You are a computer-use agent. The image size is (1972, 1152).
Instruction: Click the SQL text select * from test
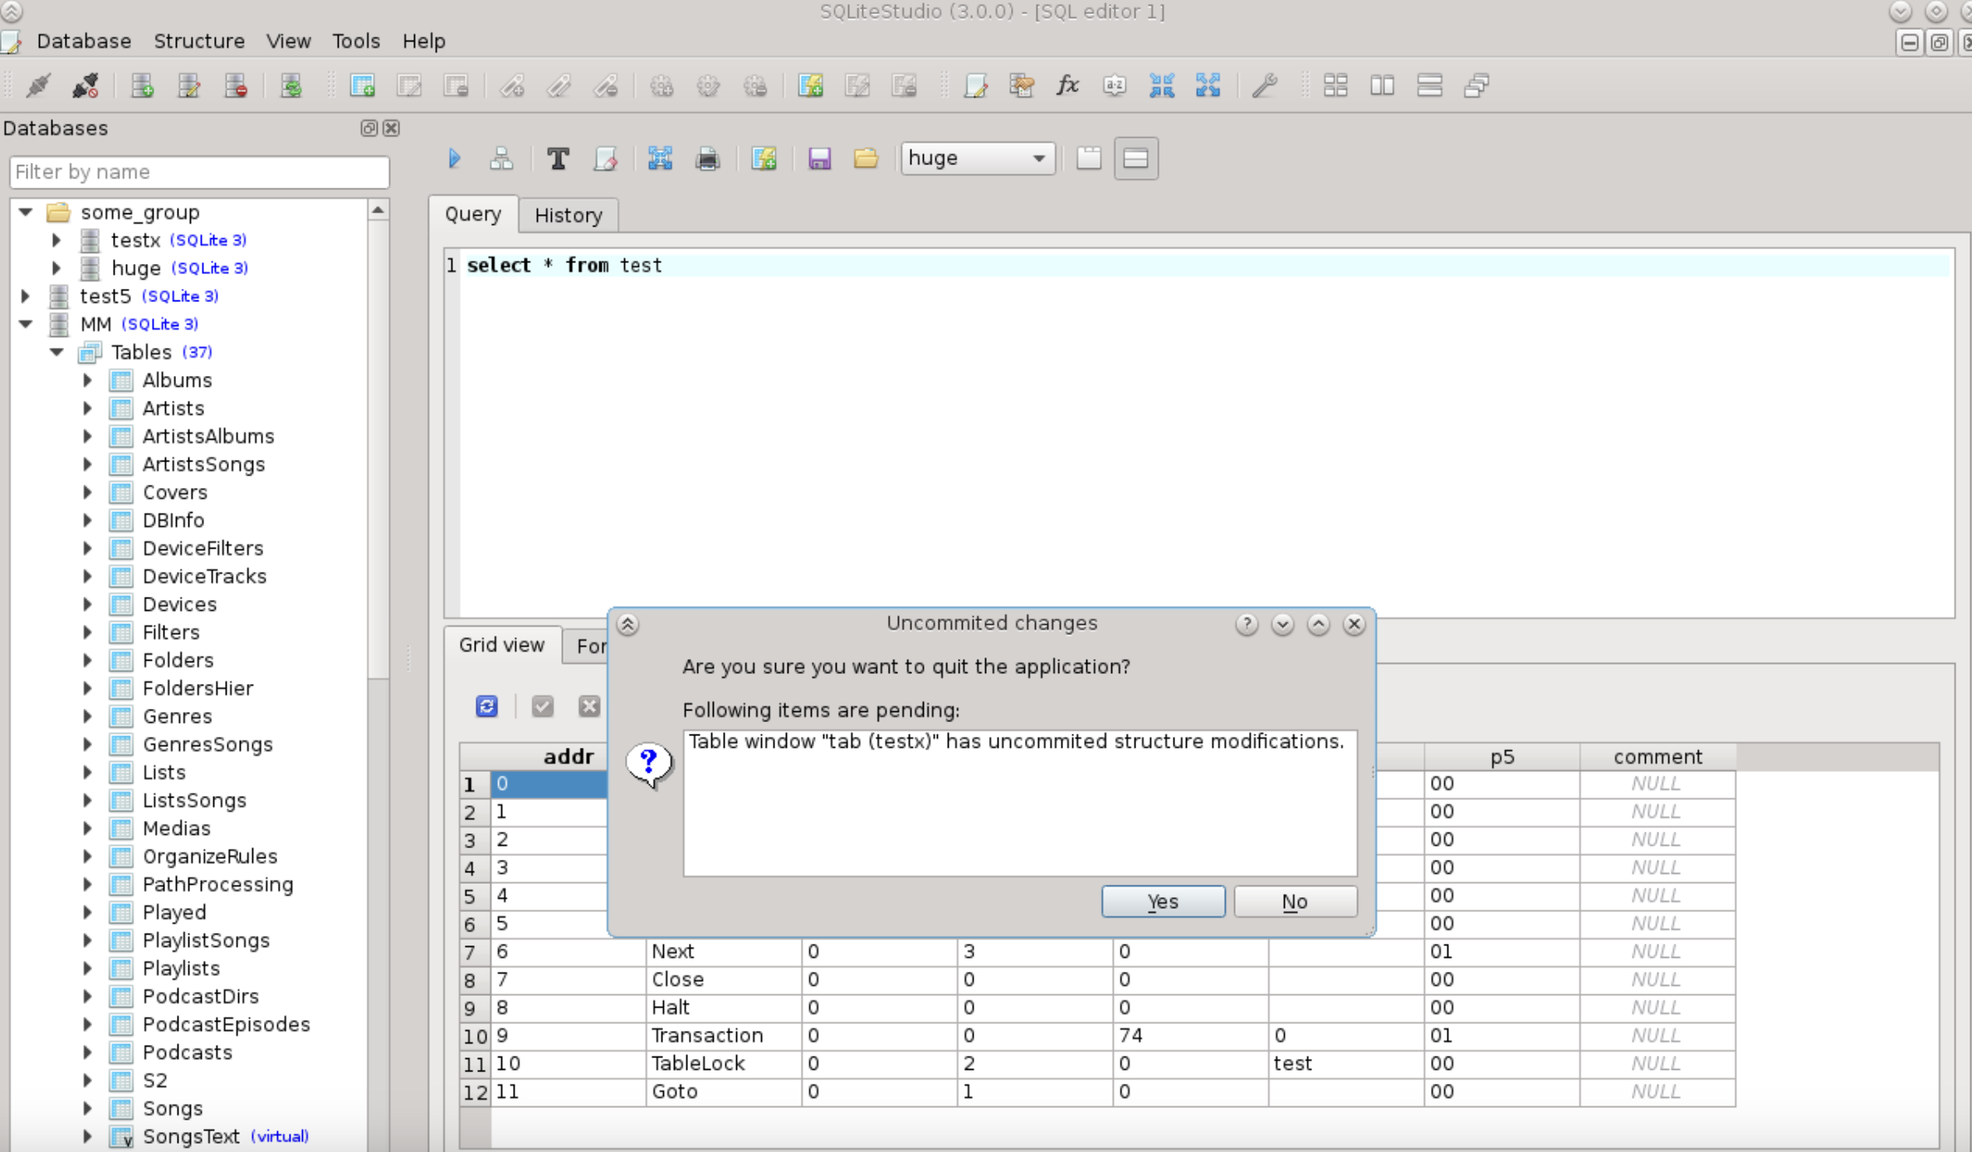pos(564,266)
